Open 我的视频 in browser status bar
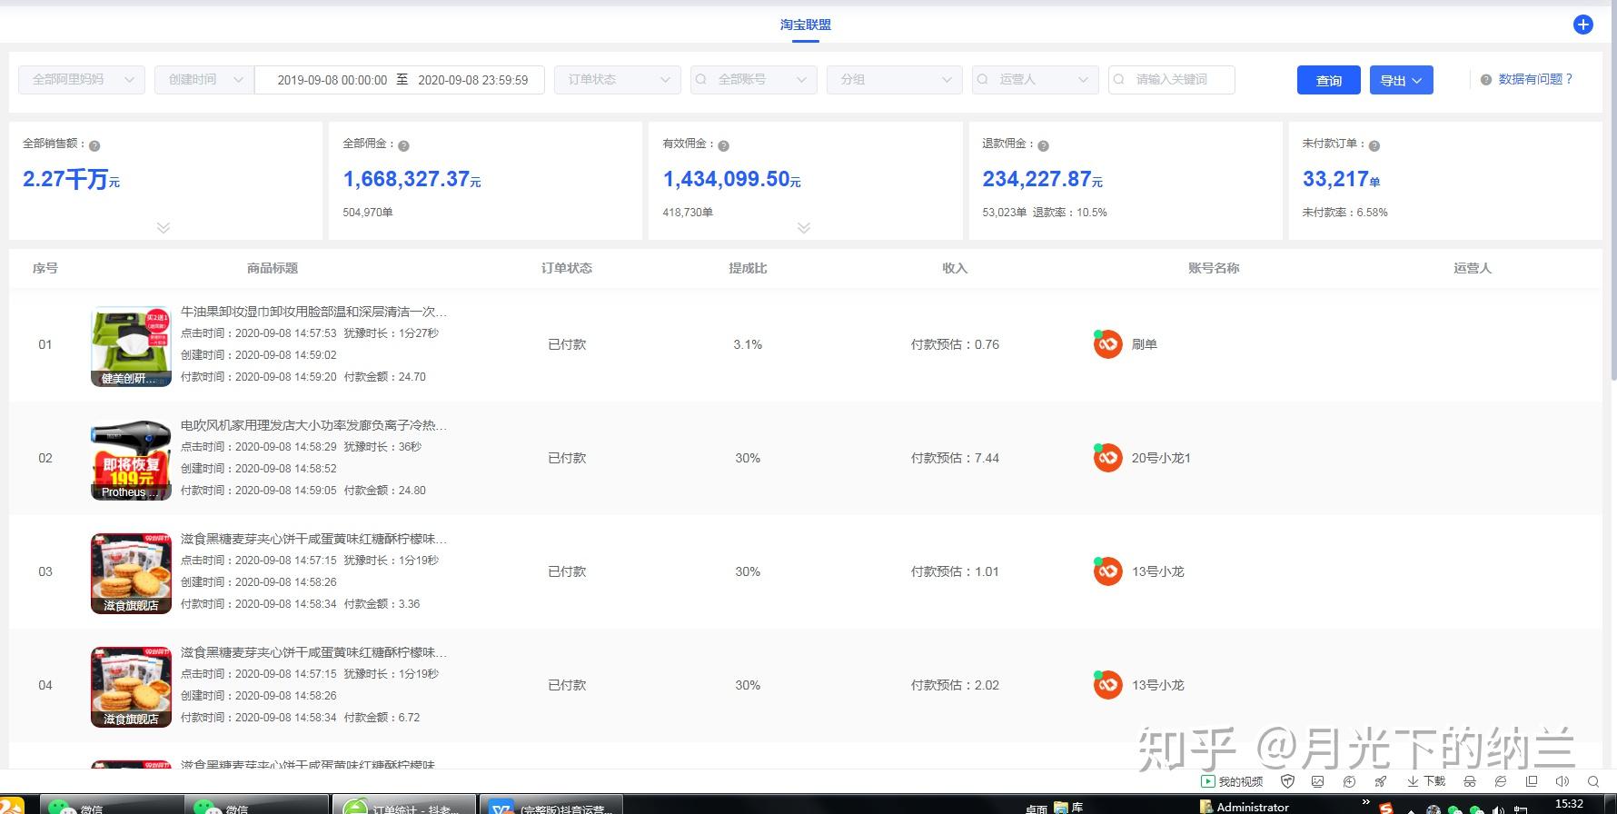 [1232, 781]
